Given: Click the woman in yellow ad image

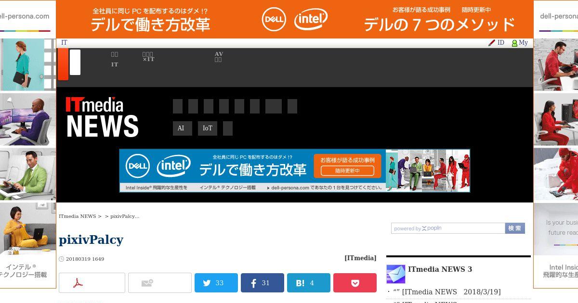Looking at the screenshot, I should pos(28,228).
